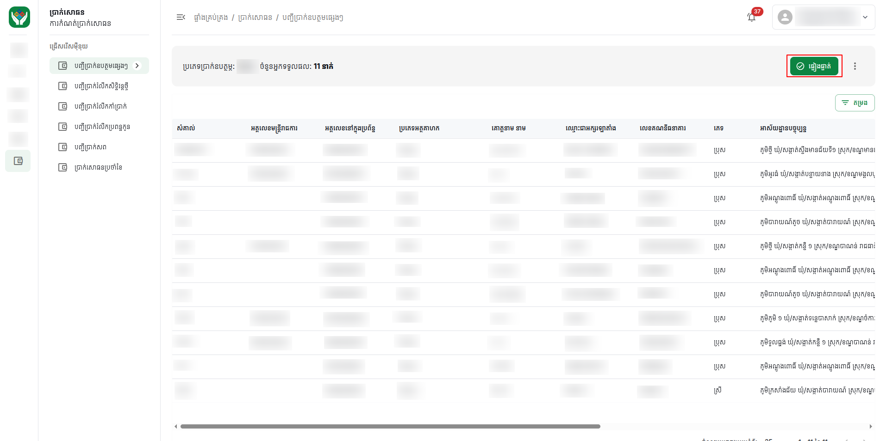
Task: Expand the chevron beside បញ្ជីប្រាក់ឧបត្ថម្ភផ្សេងៗ
Action: pos(137,66)
